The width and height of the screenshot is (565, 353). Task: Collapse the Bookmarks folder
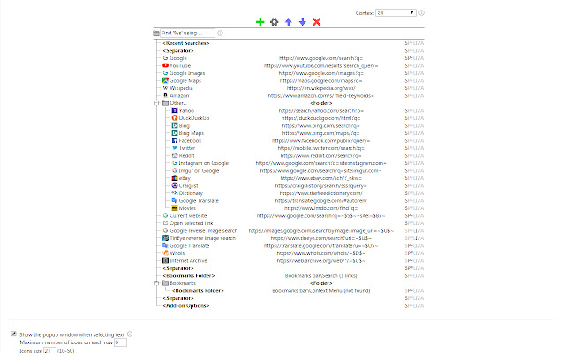pyautogui.click(x=157, y=283)
